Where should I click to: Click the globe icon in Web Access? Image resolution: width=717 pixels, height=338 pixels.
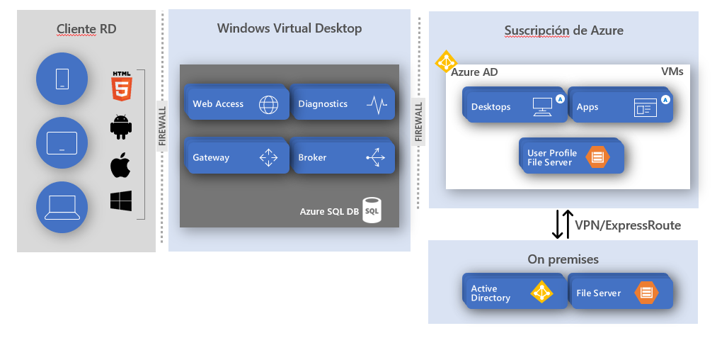point(268,104)
